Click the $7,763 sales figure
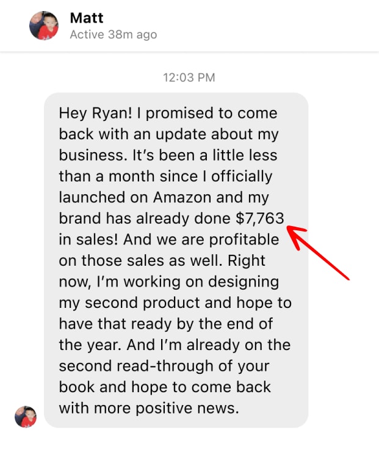This screenshot has height=449, width=379. (x=260, y=219)
